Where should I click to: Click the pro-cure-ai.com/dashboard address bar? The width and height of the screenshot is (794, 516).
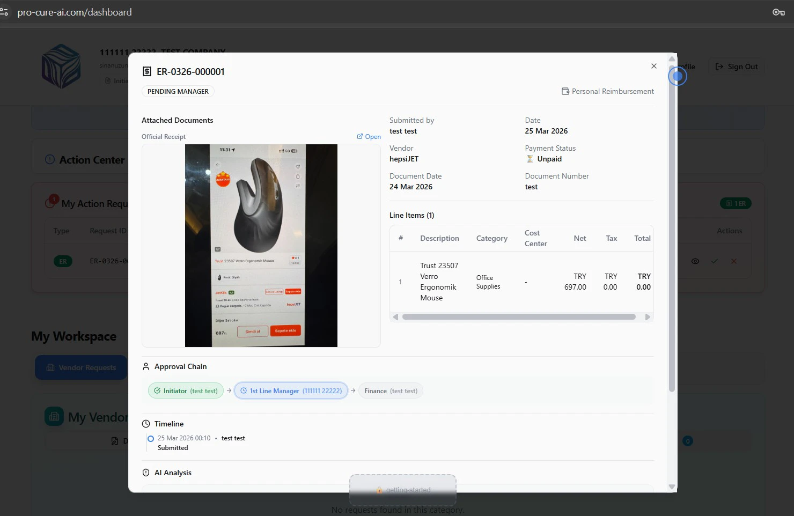[x=75, y=12]
